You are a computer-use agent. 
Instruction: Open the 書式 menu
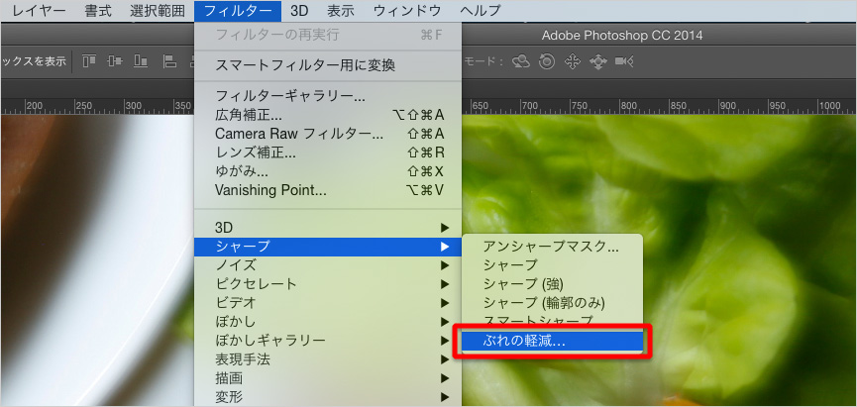pyautogui.click(x=98, y=10)
